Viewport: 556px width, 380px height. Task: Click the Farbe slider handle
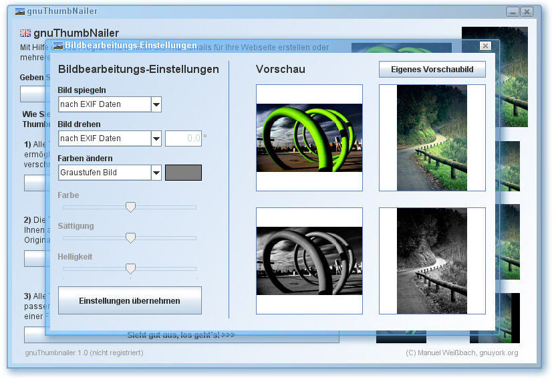(130, 207)
